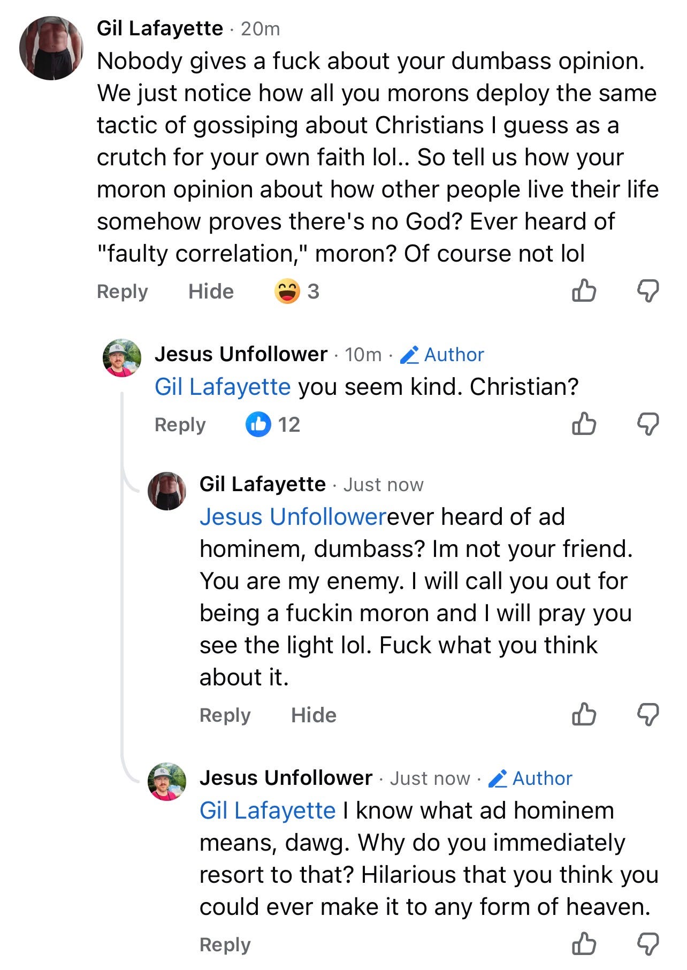The image size is (687, 970).
Task: Click the blue Gil Lafayette mention in 10m reply
Action: [x=223, y=387]
